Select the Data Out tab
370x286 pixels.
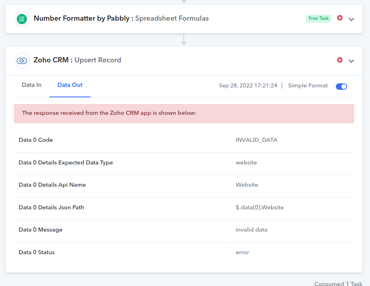point(70,85)
